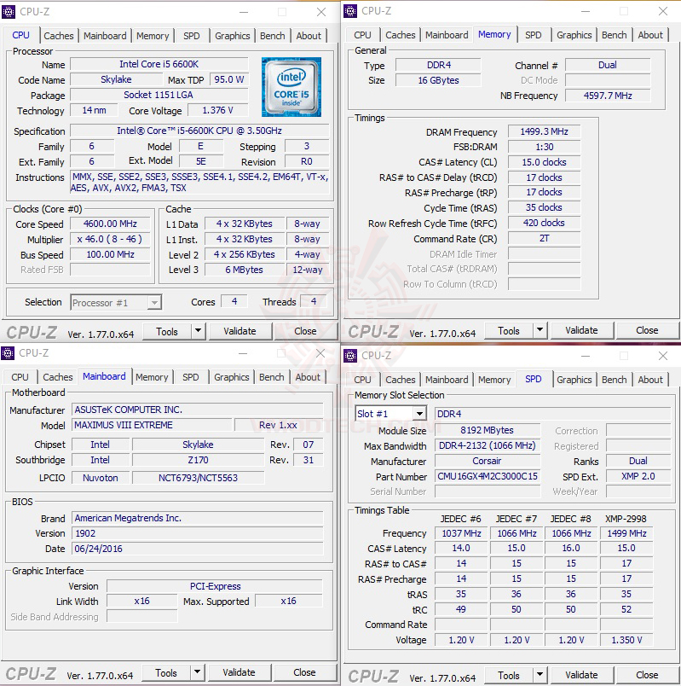The height and width of the screenshot is (686, 681).
Task: Open Tools dropdown arrow in CPU tab window
Action: 198,331
